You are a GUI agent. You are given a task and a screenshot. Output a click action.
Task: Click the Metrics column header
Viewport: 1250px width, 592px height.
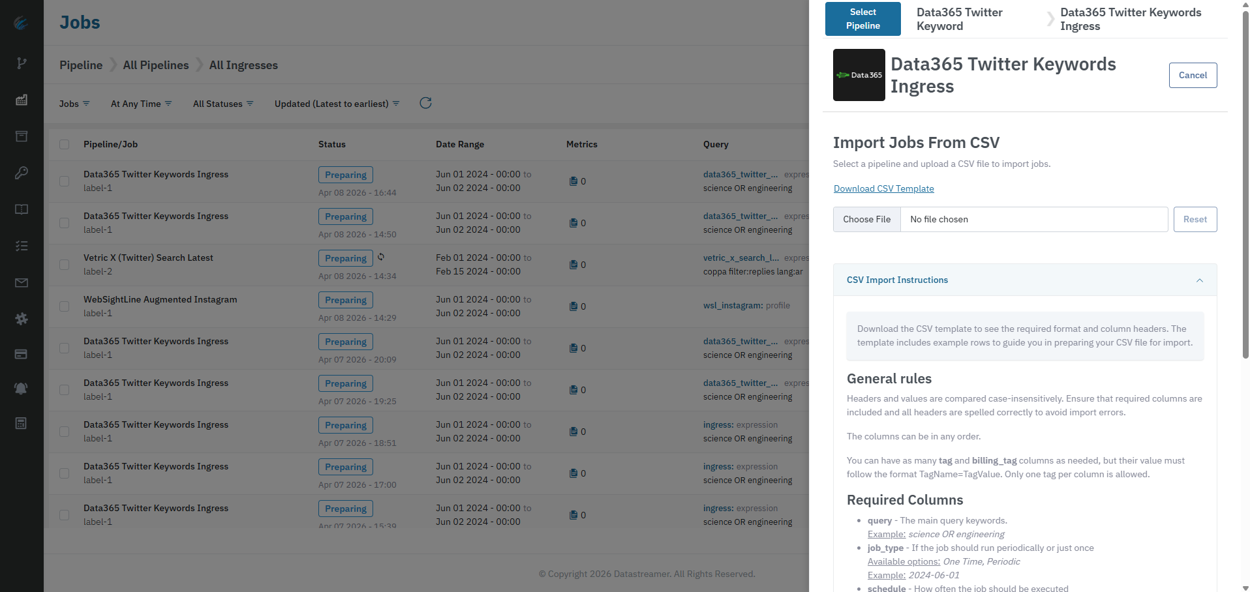pyautogui.click(x=582, y=144)
